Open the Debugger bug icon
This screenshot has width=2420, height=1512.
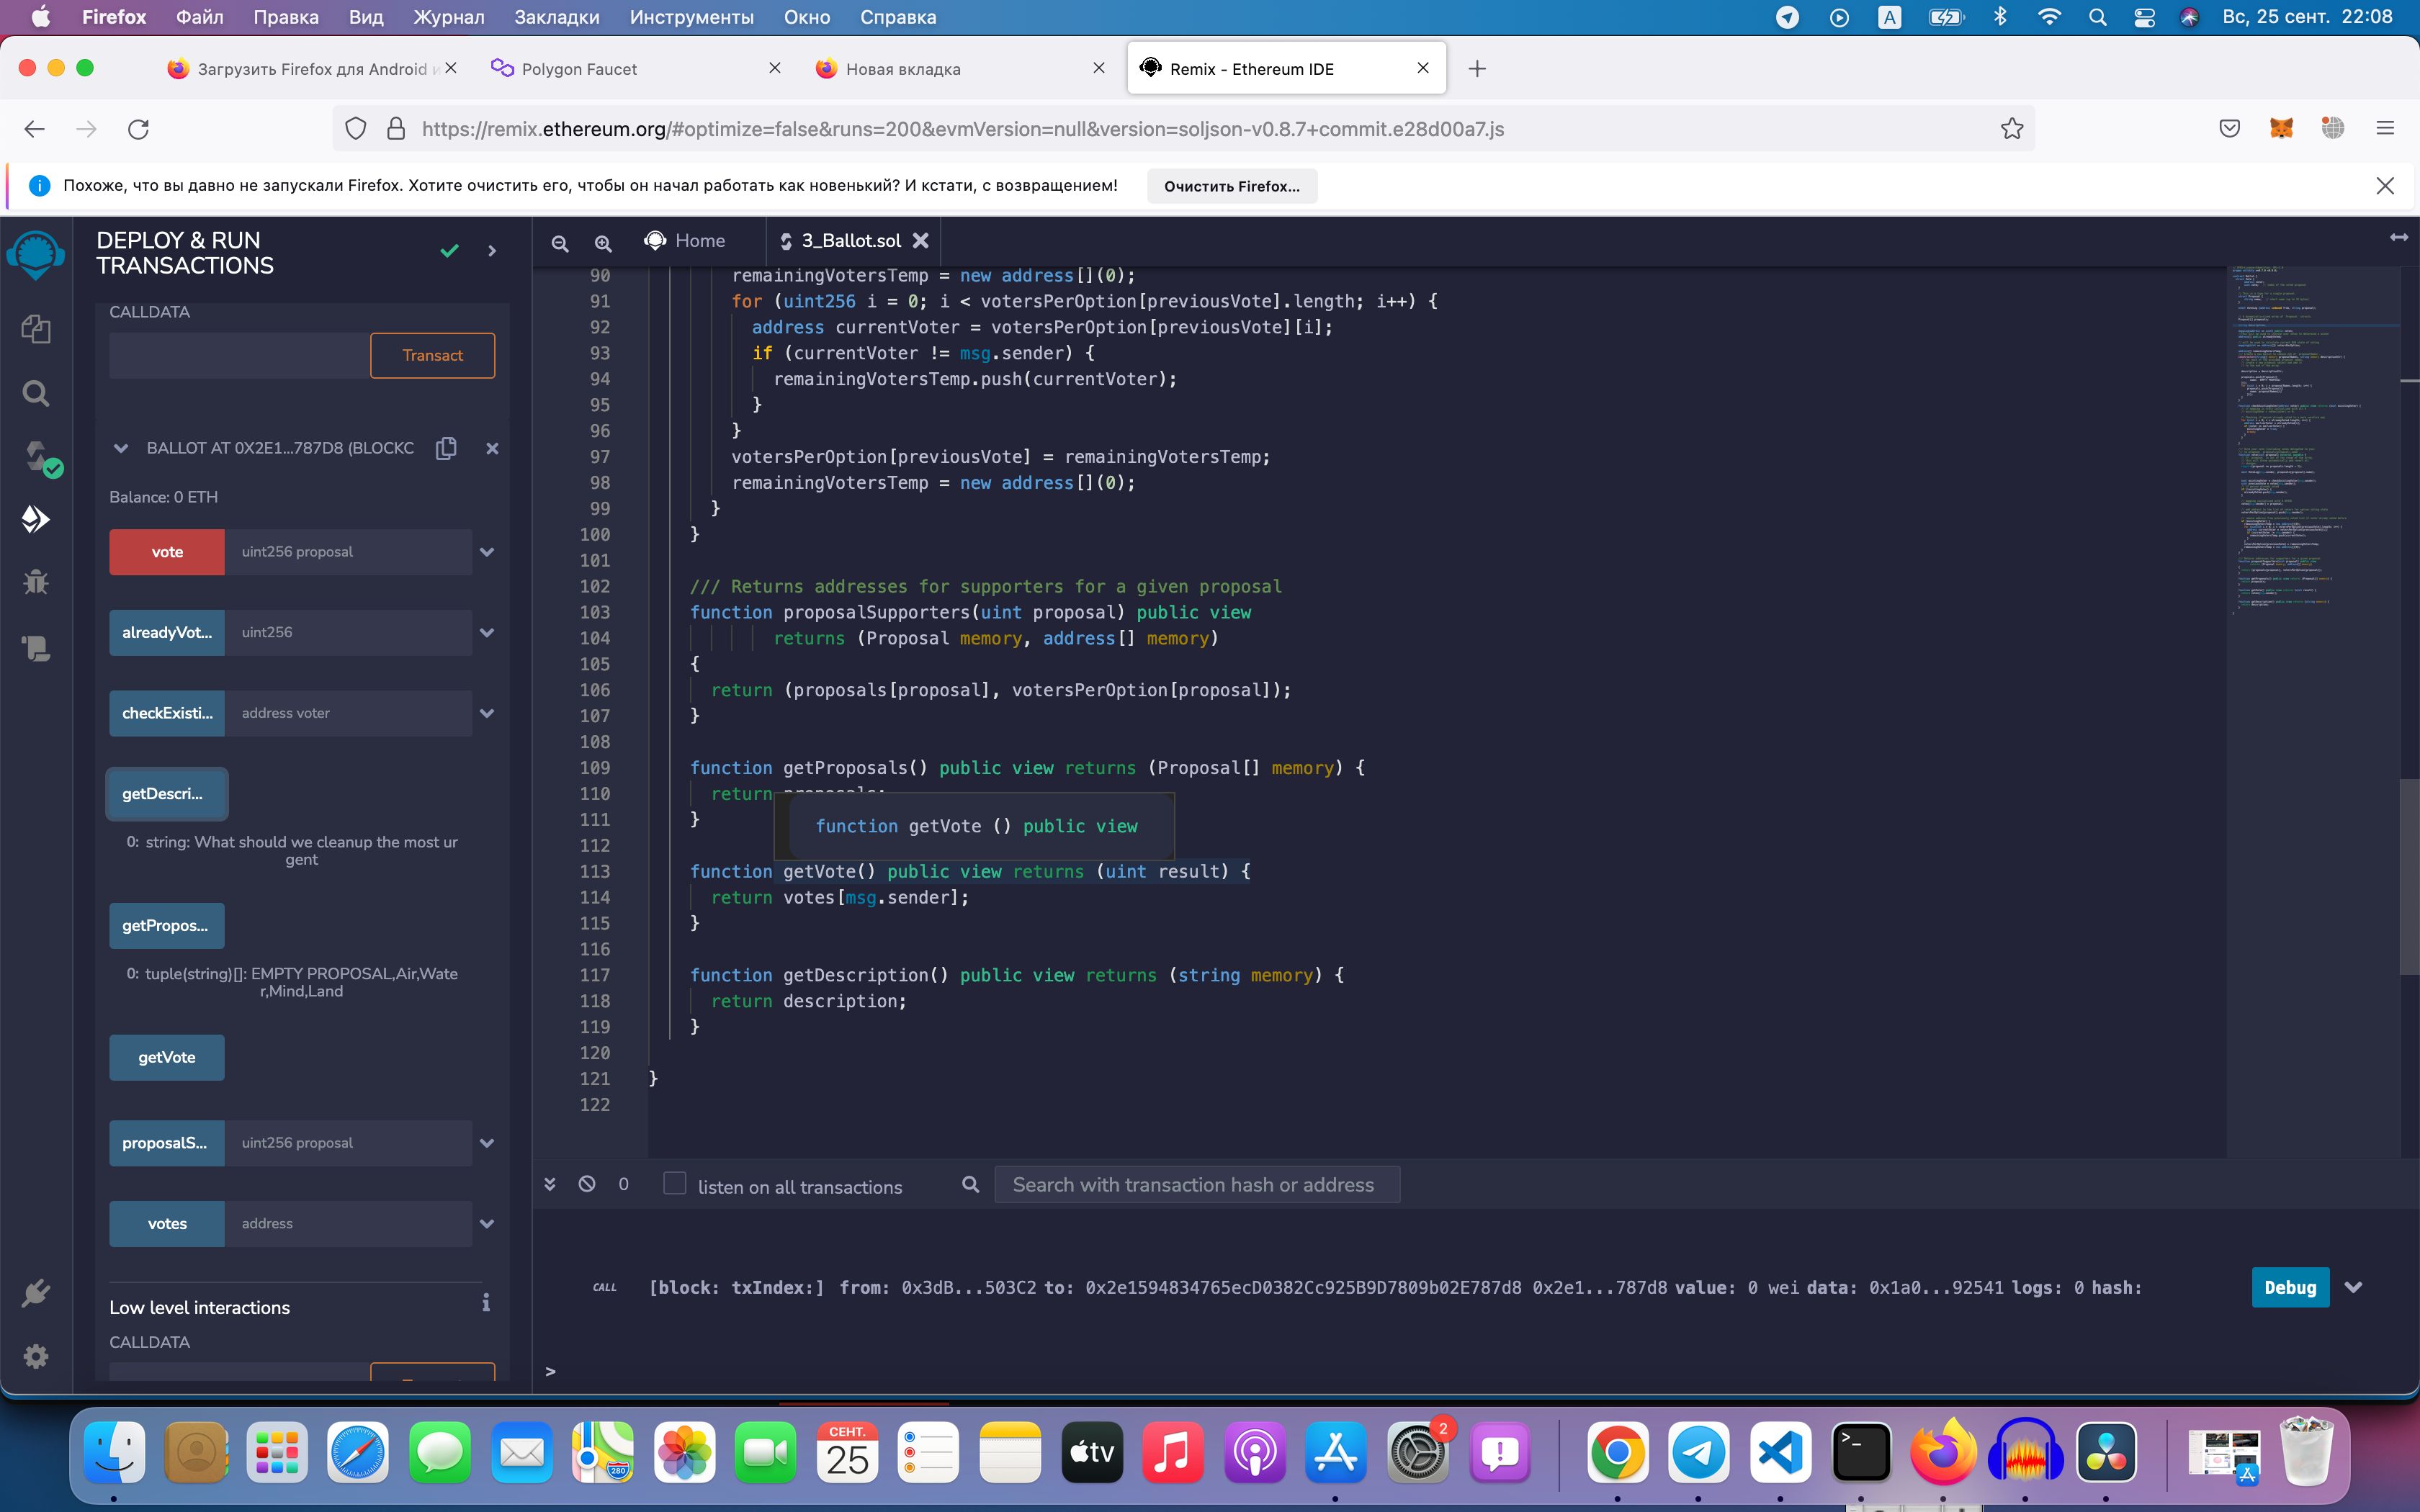click(36, 582)
